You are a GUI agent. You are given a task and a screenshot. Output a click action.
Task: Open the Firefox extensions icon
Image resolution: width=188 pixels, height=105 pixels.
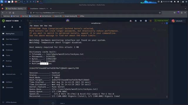182,13
